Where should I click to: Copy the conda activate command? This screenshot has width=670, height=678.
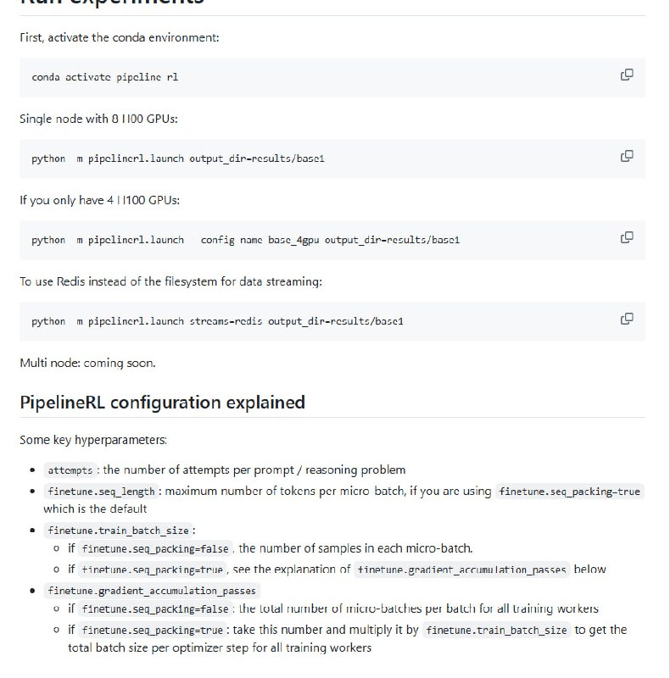pos(627,75)
